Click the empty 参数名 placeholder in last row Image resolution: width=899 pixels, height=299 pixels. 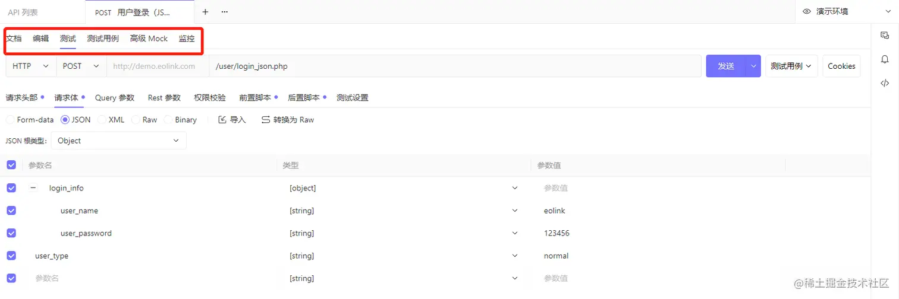coord(48,278)
